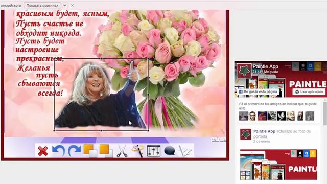Click the dark-haired woman friend avatar
327x184 pixels.
point(300,116)
